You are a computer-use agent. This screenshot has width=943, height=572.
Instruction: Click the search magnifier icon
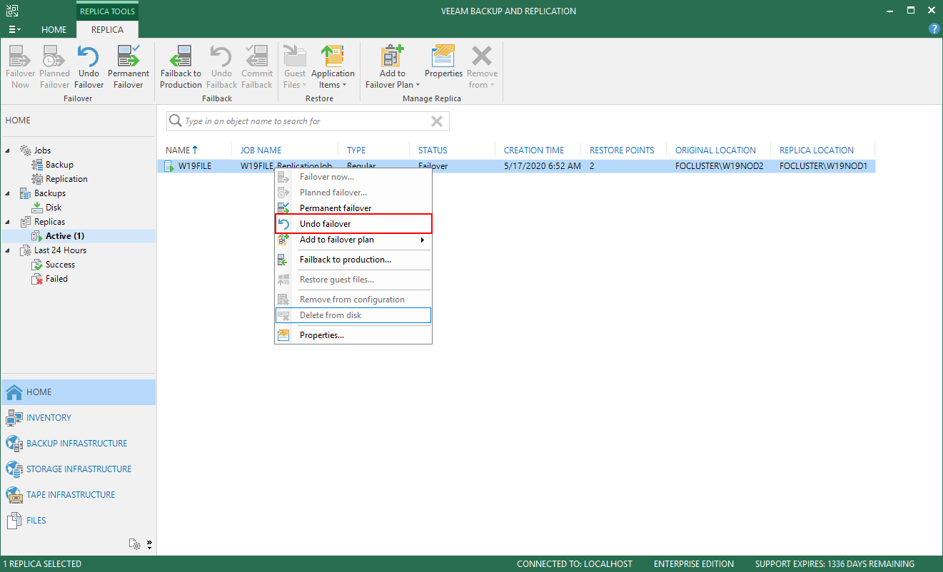pyautogui.click(x=175, y=121)
